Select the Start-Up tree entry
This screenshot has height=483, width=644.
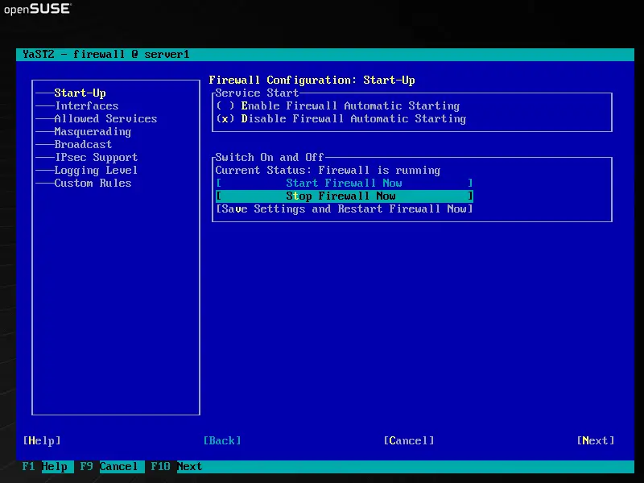(x=80, y=93)
